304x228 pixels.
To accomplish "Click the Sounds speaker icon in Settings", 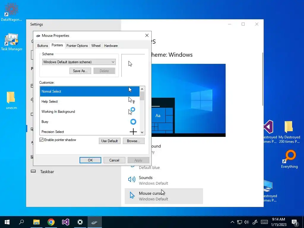I will [132, 180].
